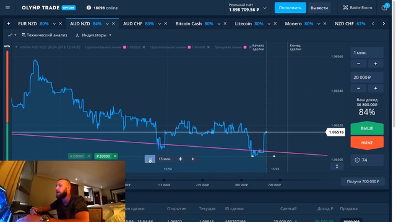
Task: Expand the Monero tab dropdown
Action: (319, 23)
